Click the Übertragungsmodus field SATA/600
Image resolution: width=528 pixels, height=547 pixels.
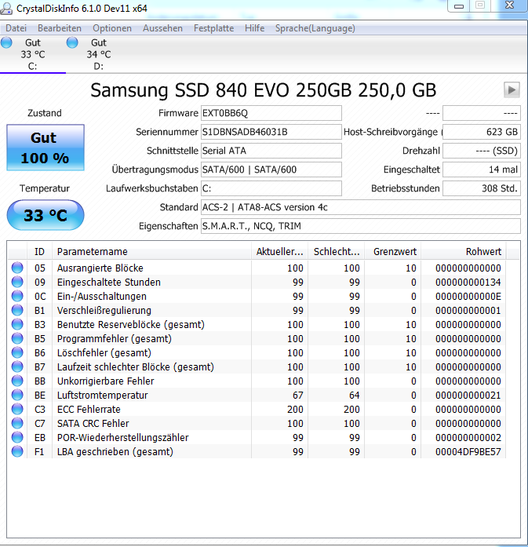point(271,170)
